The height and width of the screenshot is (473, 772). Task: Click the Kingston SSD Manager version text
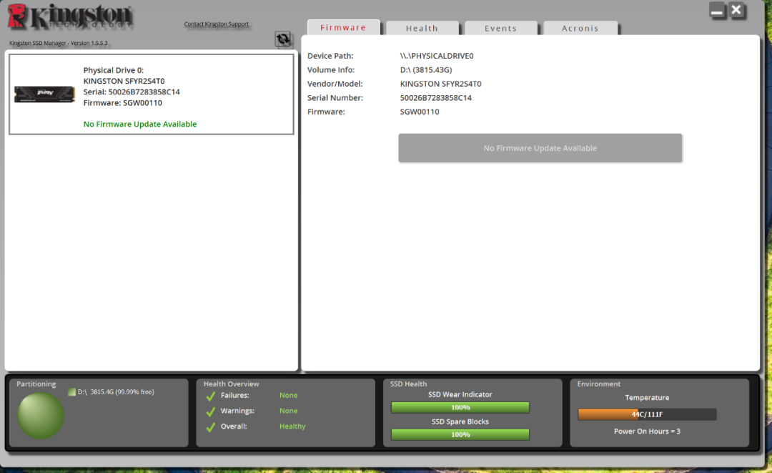[58, 43]
